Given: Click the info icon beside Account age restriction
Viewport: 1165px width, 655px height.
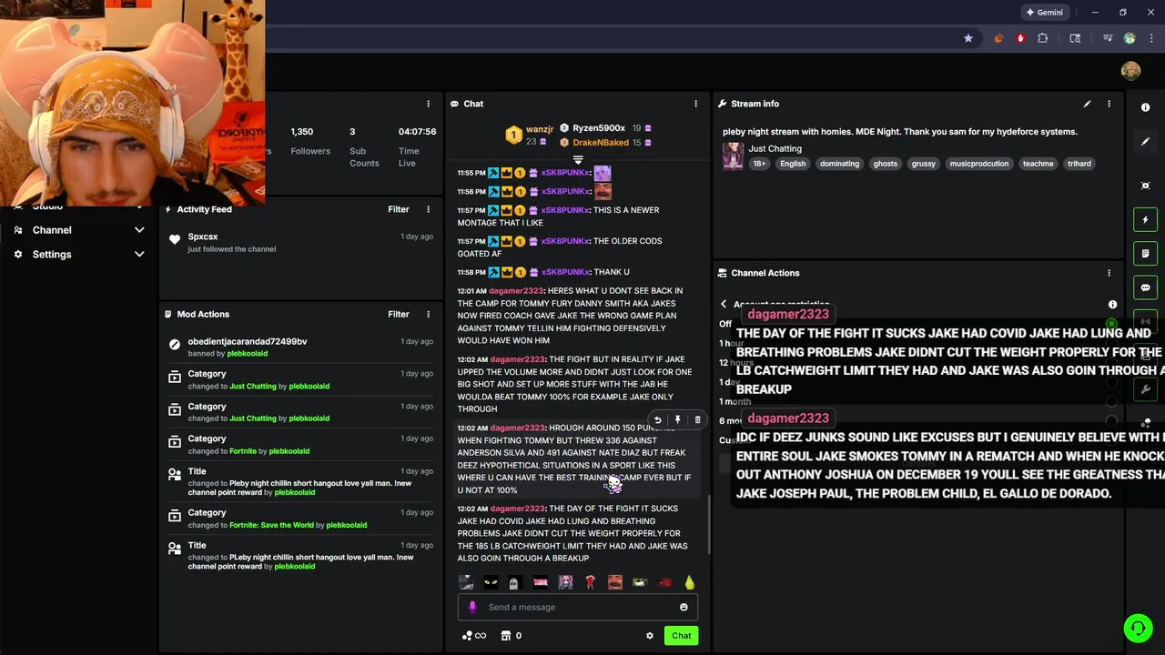Looking at the screenshot, I should (x=1112, y=305).
